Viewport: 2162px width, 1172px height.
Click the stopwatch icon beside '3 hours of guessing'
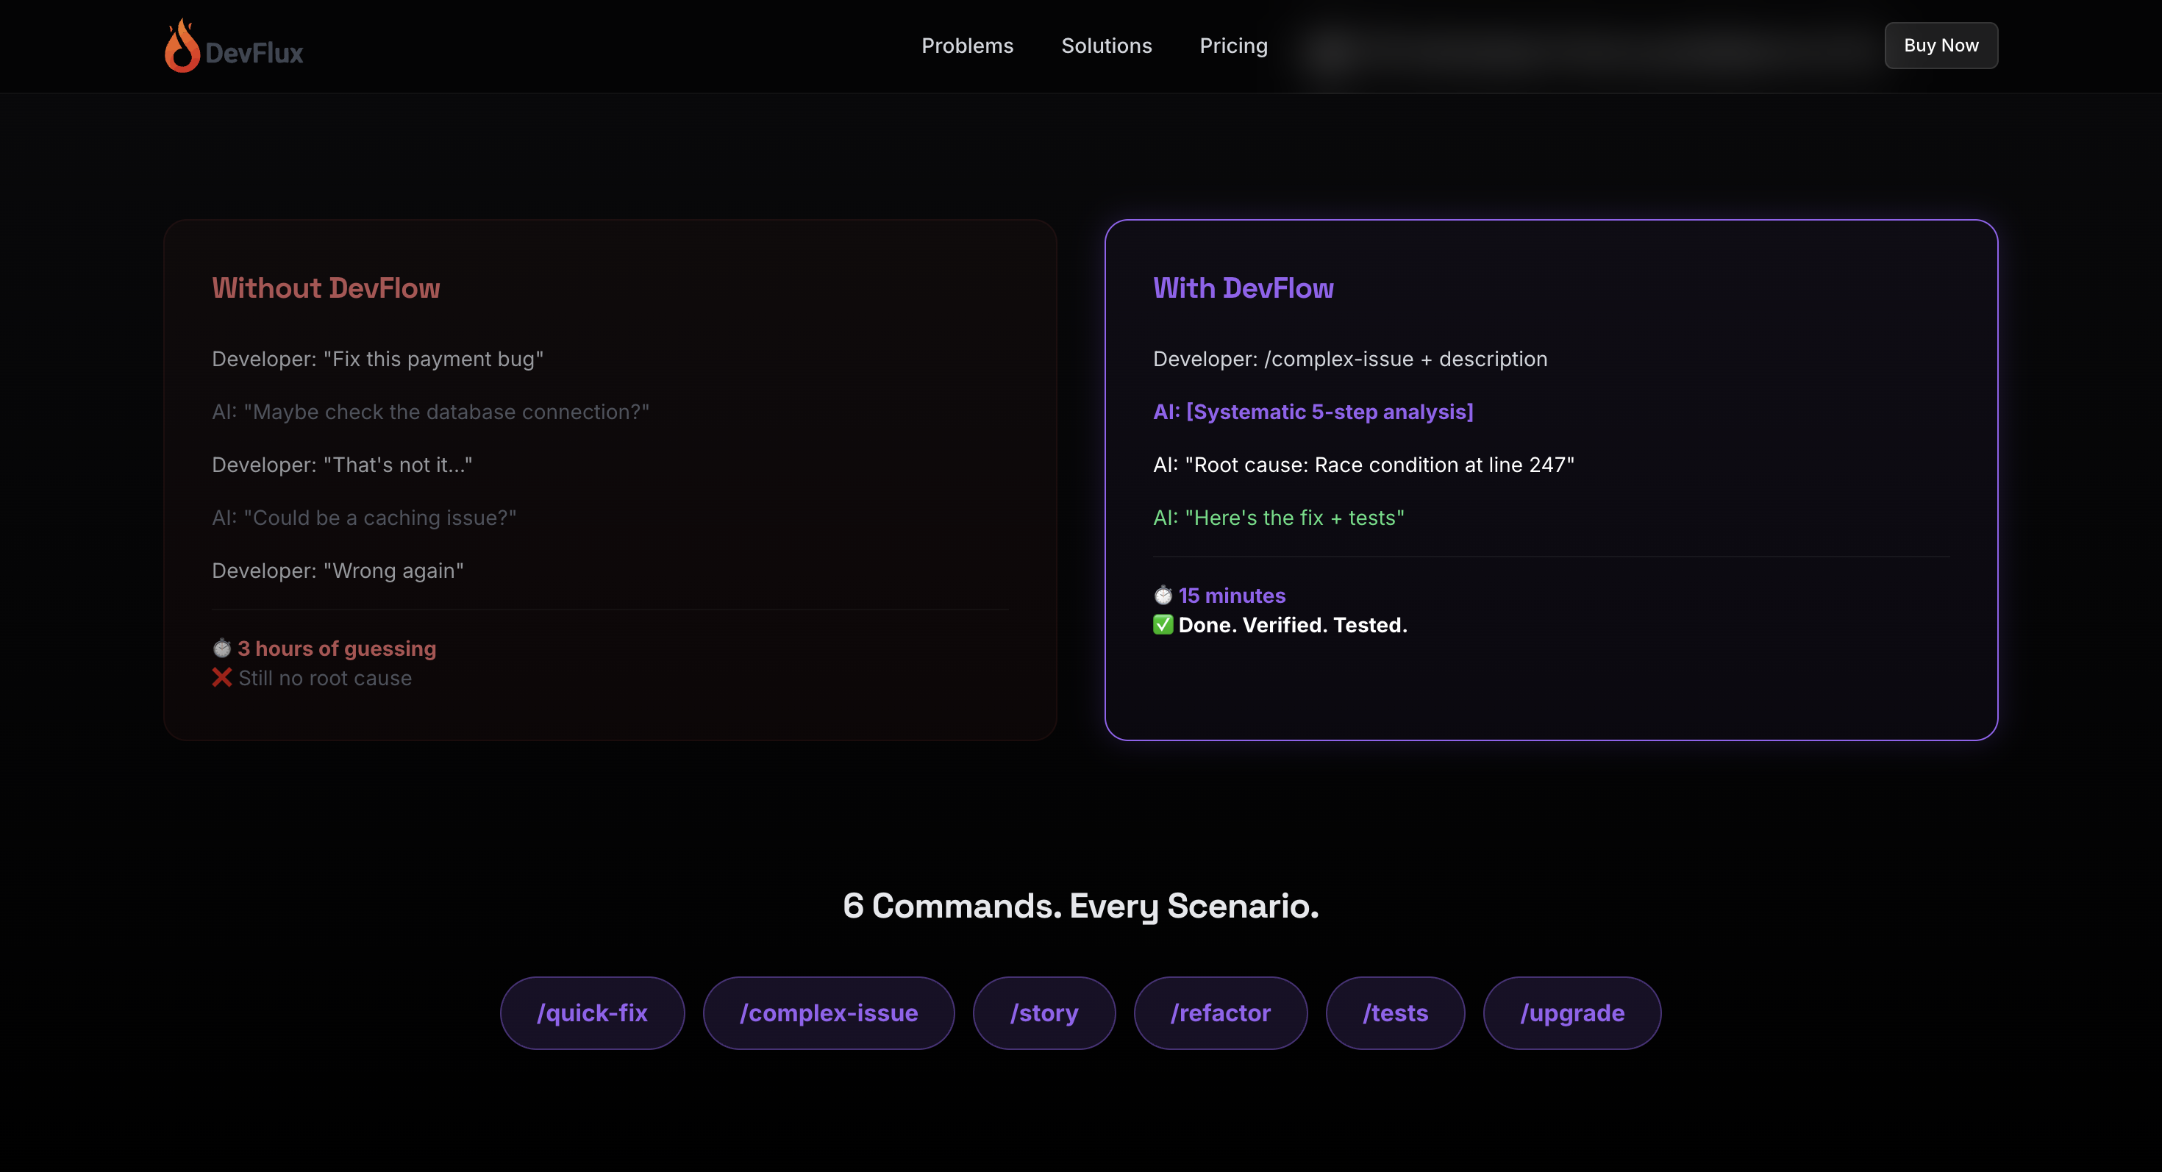221,648
